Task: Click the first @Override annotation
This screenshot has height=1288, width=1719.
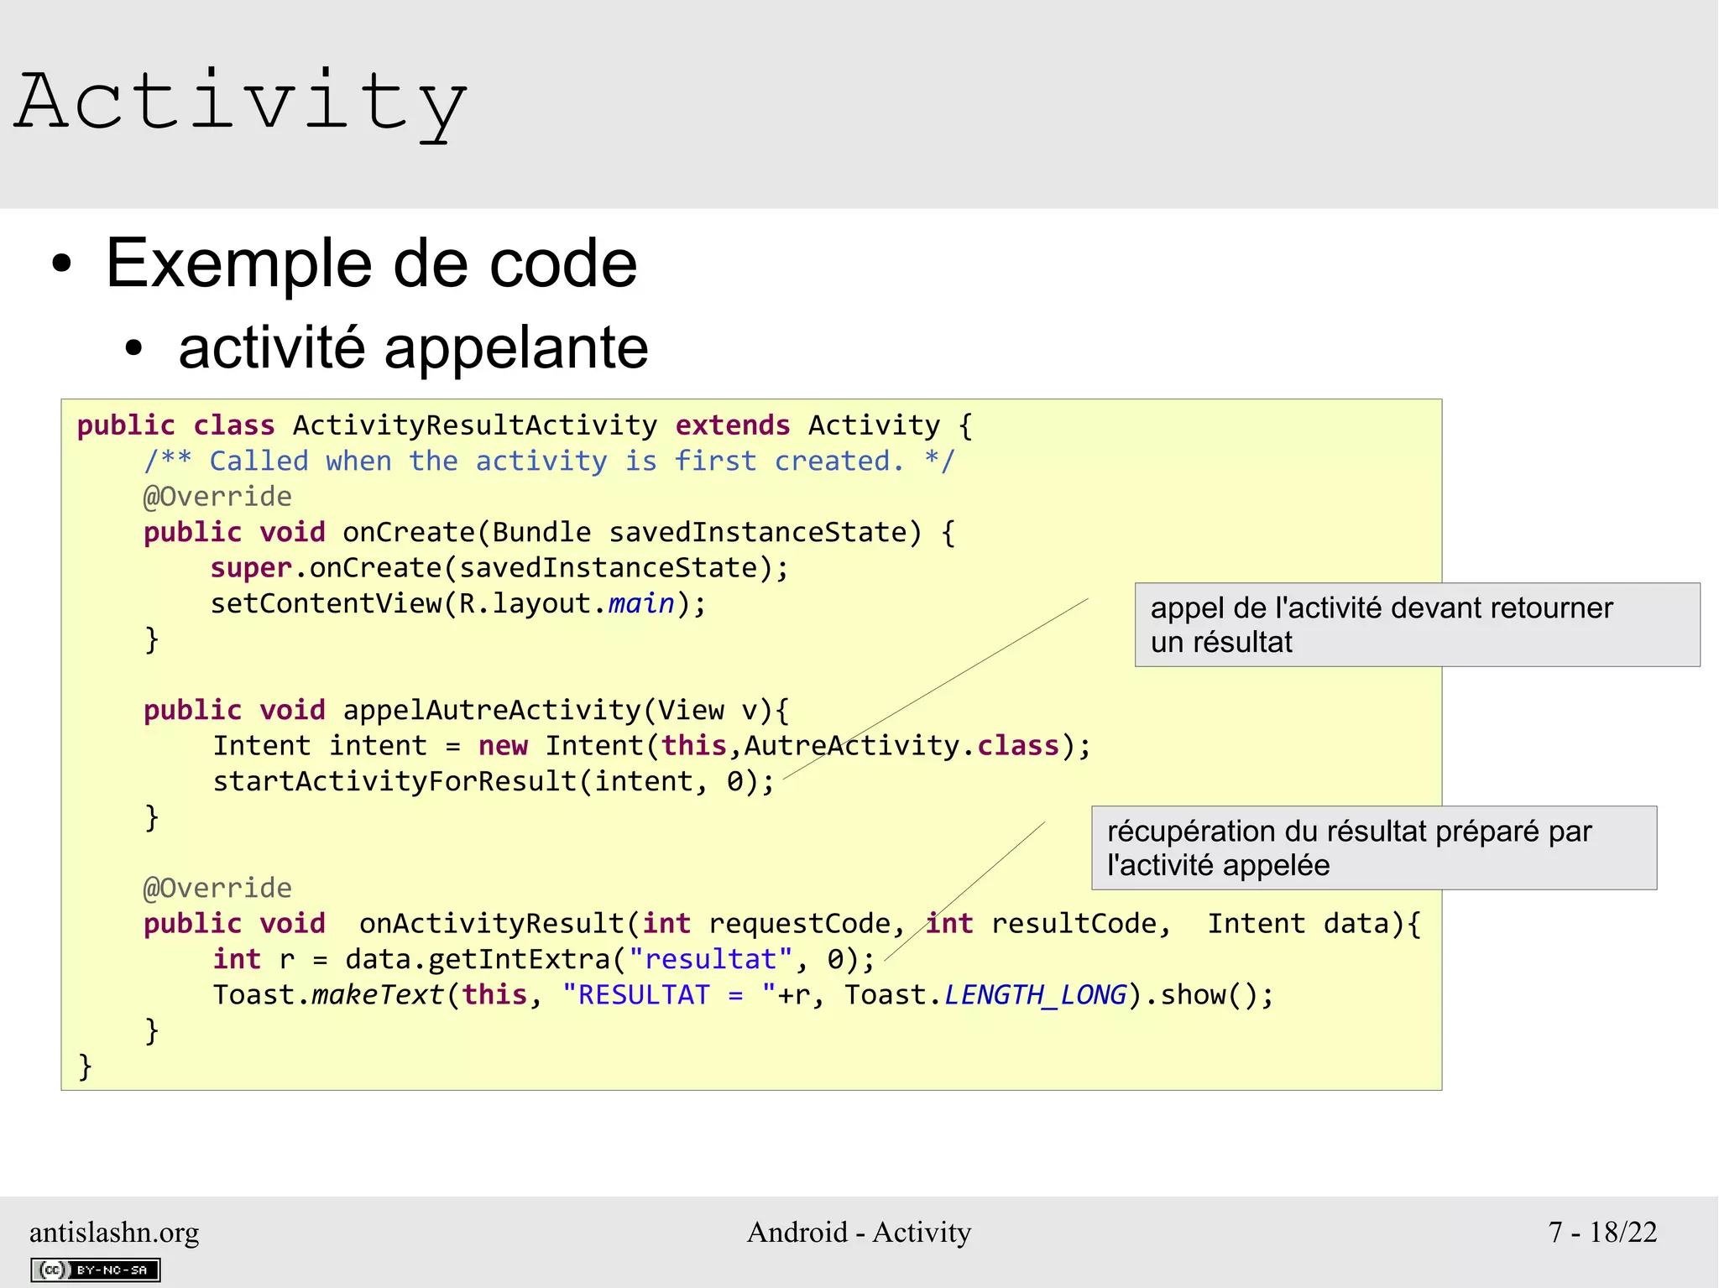Action: pos(217,497)
